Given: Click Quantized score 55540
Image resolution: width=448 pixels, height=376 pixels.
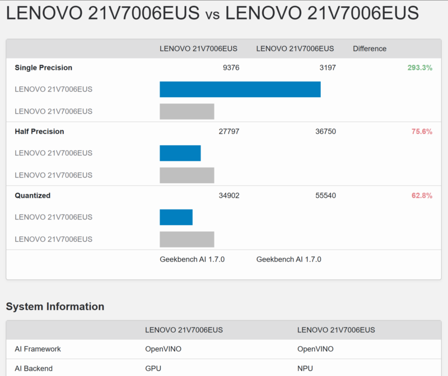Looking at the screenshot, I should (325, 196).
